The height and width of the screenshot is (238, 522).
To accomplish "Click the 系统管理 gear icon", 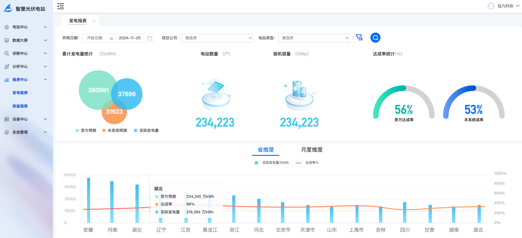I will (x=7, y=132).
